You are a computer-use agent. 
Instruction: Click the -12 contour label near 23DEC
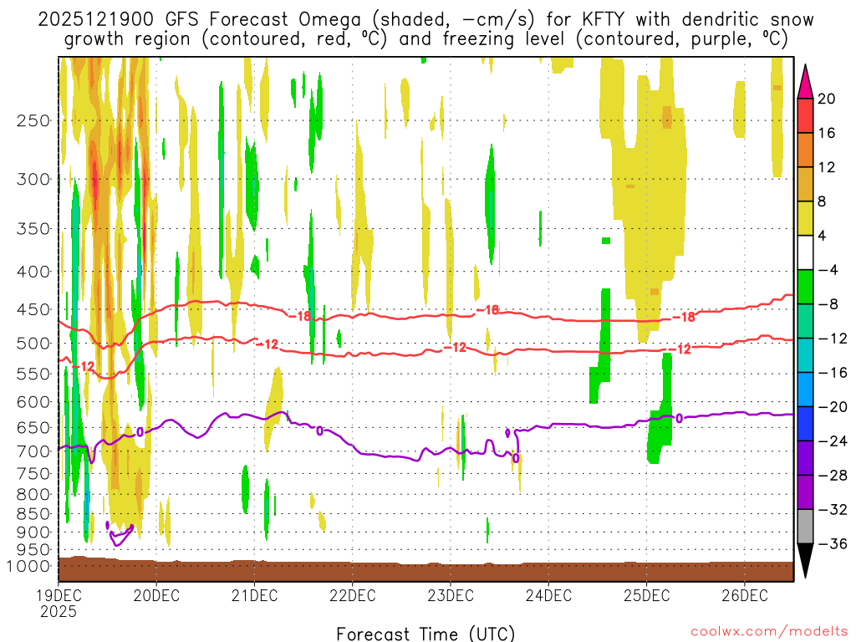(x=454, y=347)
